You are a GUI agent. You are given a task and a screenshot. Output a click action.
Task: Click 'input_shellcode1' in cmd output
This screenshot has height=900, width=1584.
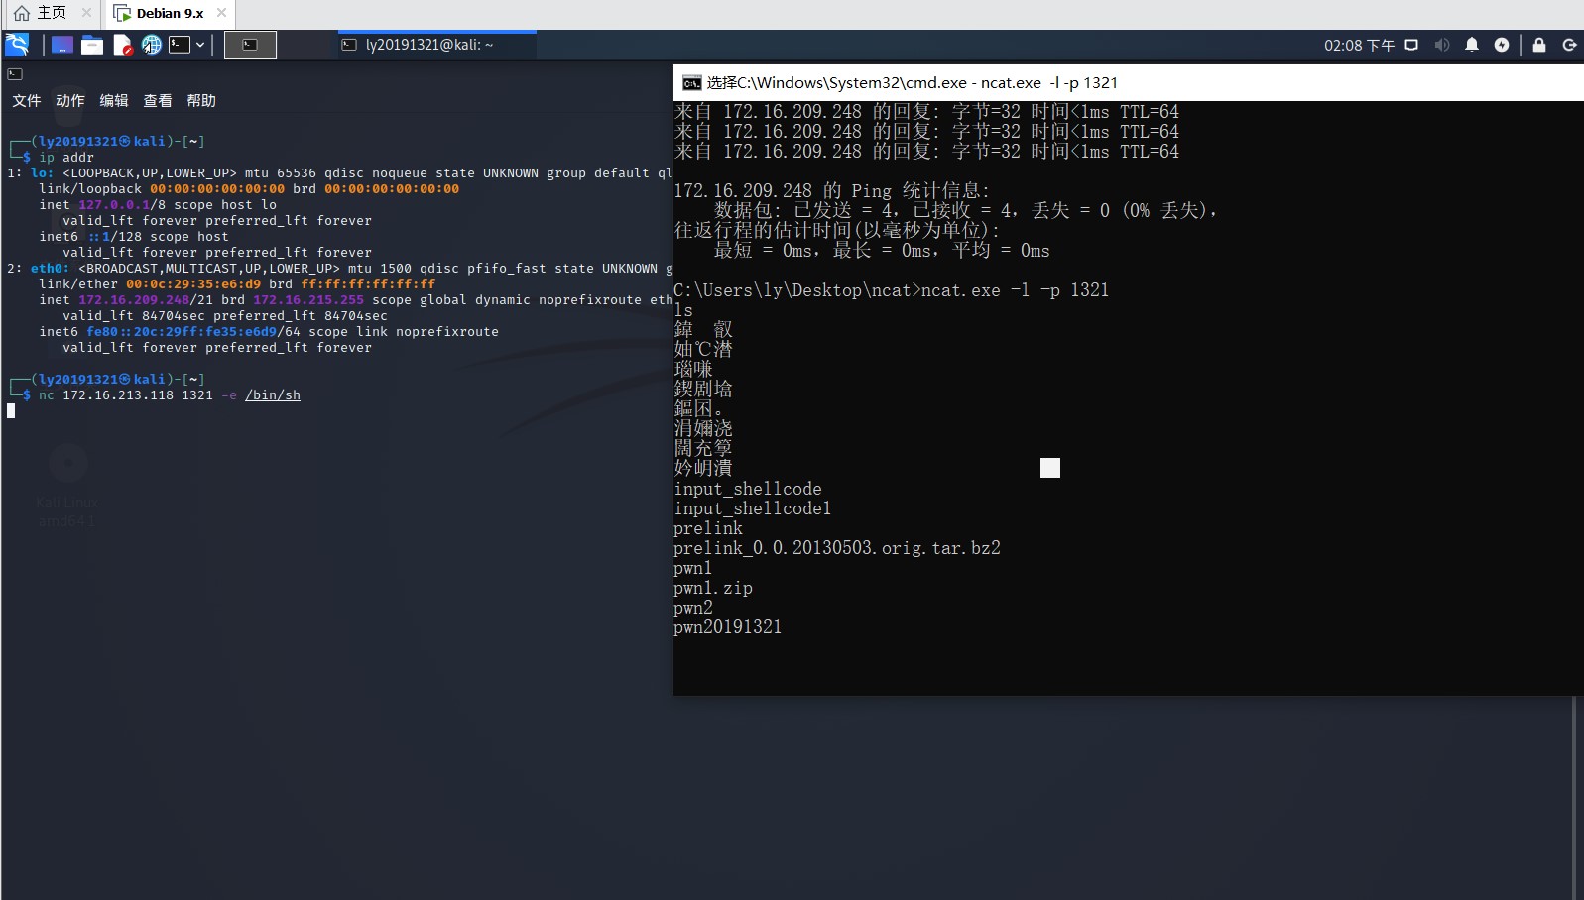click(x=753, y=508)
